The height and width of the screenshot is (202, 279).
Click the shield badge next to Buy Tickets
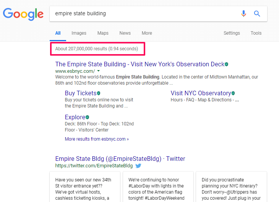click(x=99, y=93)
